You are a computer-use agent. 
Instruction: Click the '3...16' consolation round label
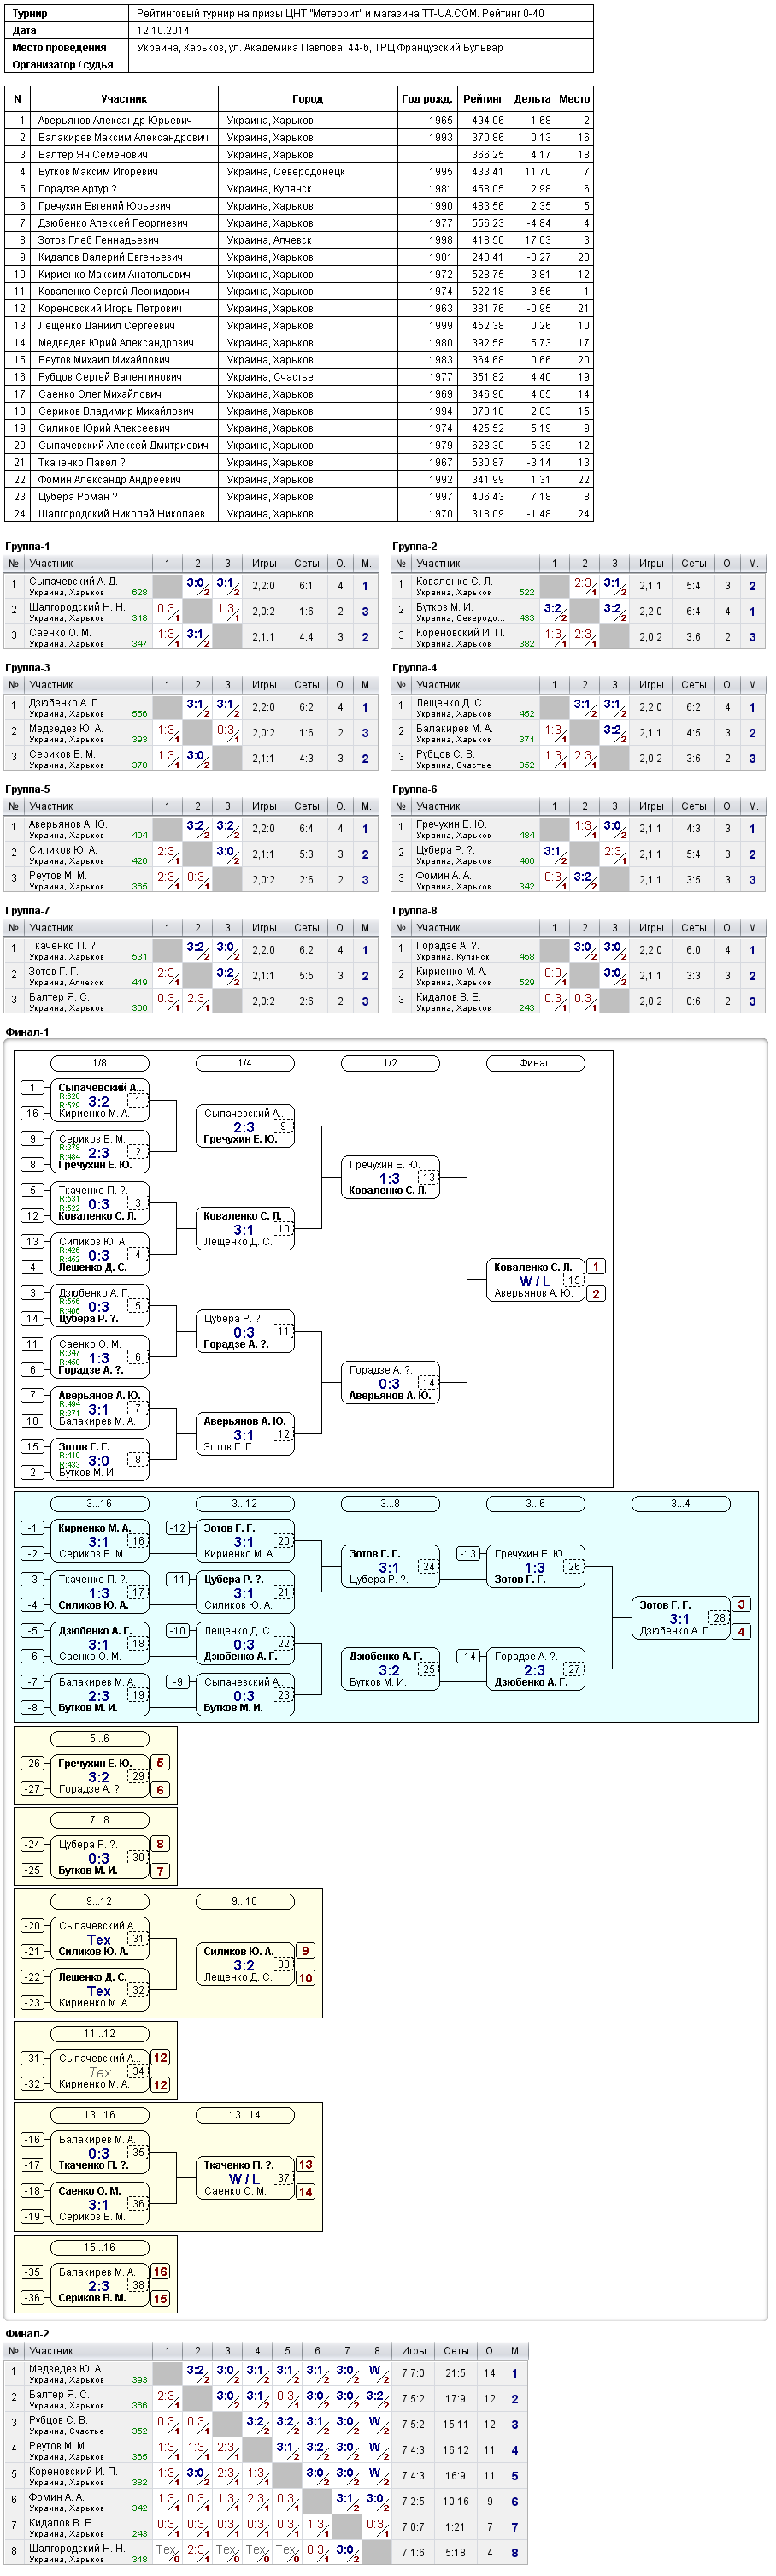coord(99,1503)
